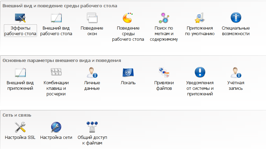This screenshot has width=266, height=149.
Task: Select Общий доступ к файлам icon
Action: coord(92,127)
